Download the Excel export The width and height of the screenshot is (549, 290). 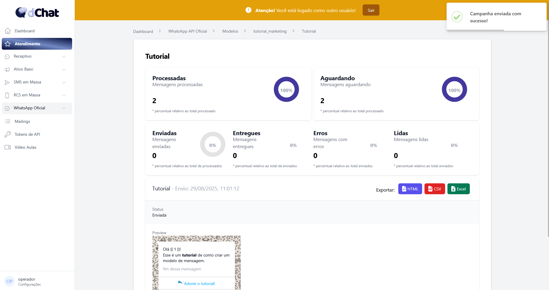pos(458,189)
